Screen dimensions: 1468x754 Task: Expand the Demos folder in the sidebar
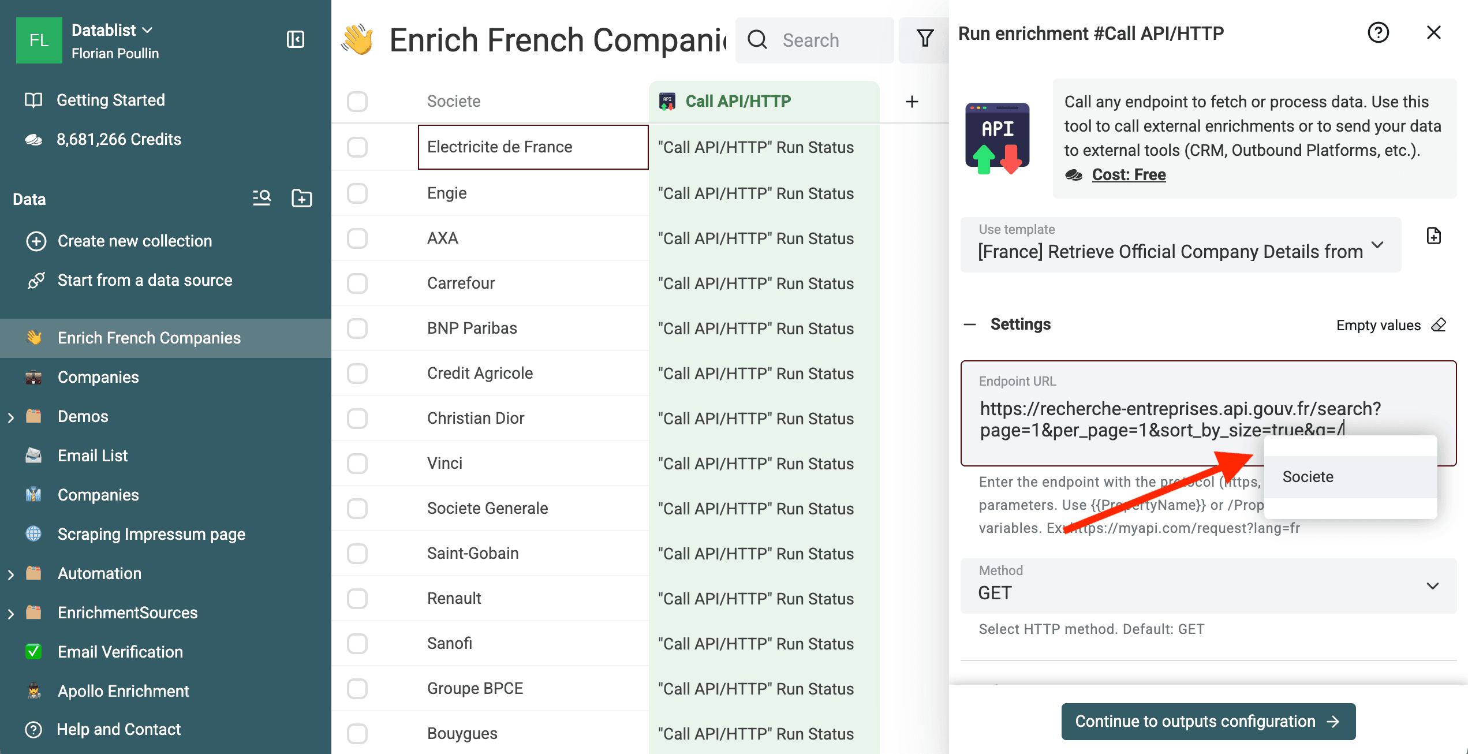coord(11,416)
